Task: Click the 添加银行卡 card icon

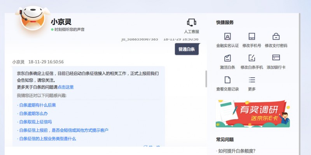Action: coord(276,57)
